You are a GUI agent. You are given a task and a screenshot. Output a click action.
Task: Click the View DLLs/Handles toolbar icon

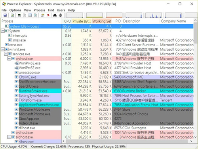(35, 15)
